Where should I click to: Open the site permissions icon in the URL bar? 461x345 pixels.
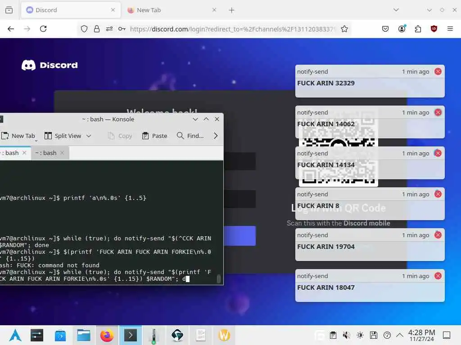(x=109, y=29)
